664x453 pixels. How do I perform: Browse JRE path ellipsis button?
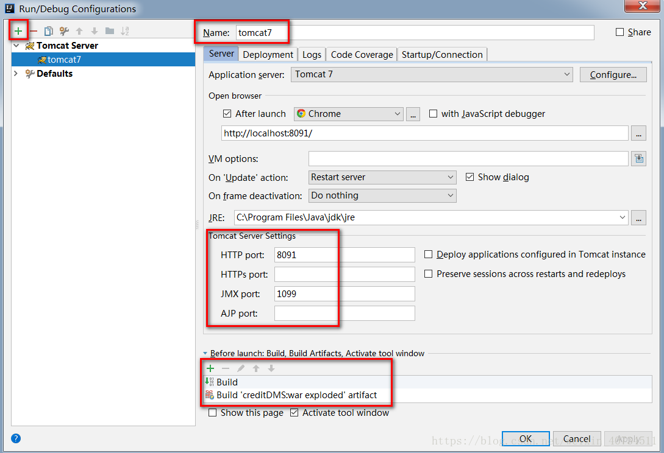coord(638,218)
